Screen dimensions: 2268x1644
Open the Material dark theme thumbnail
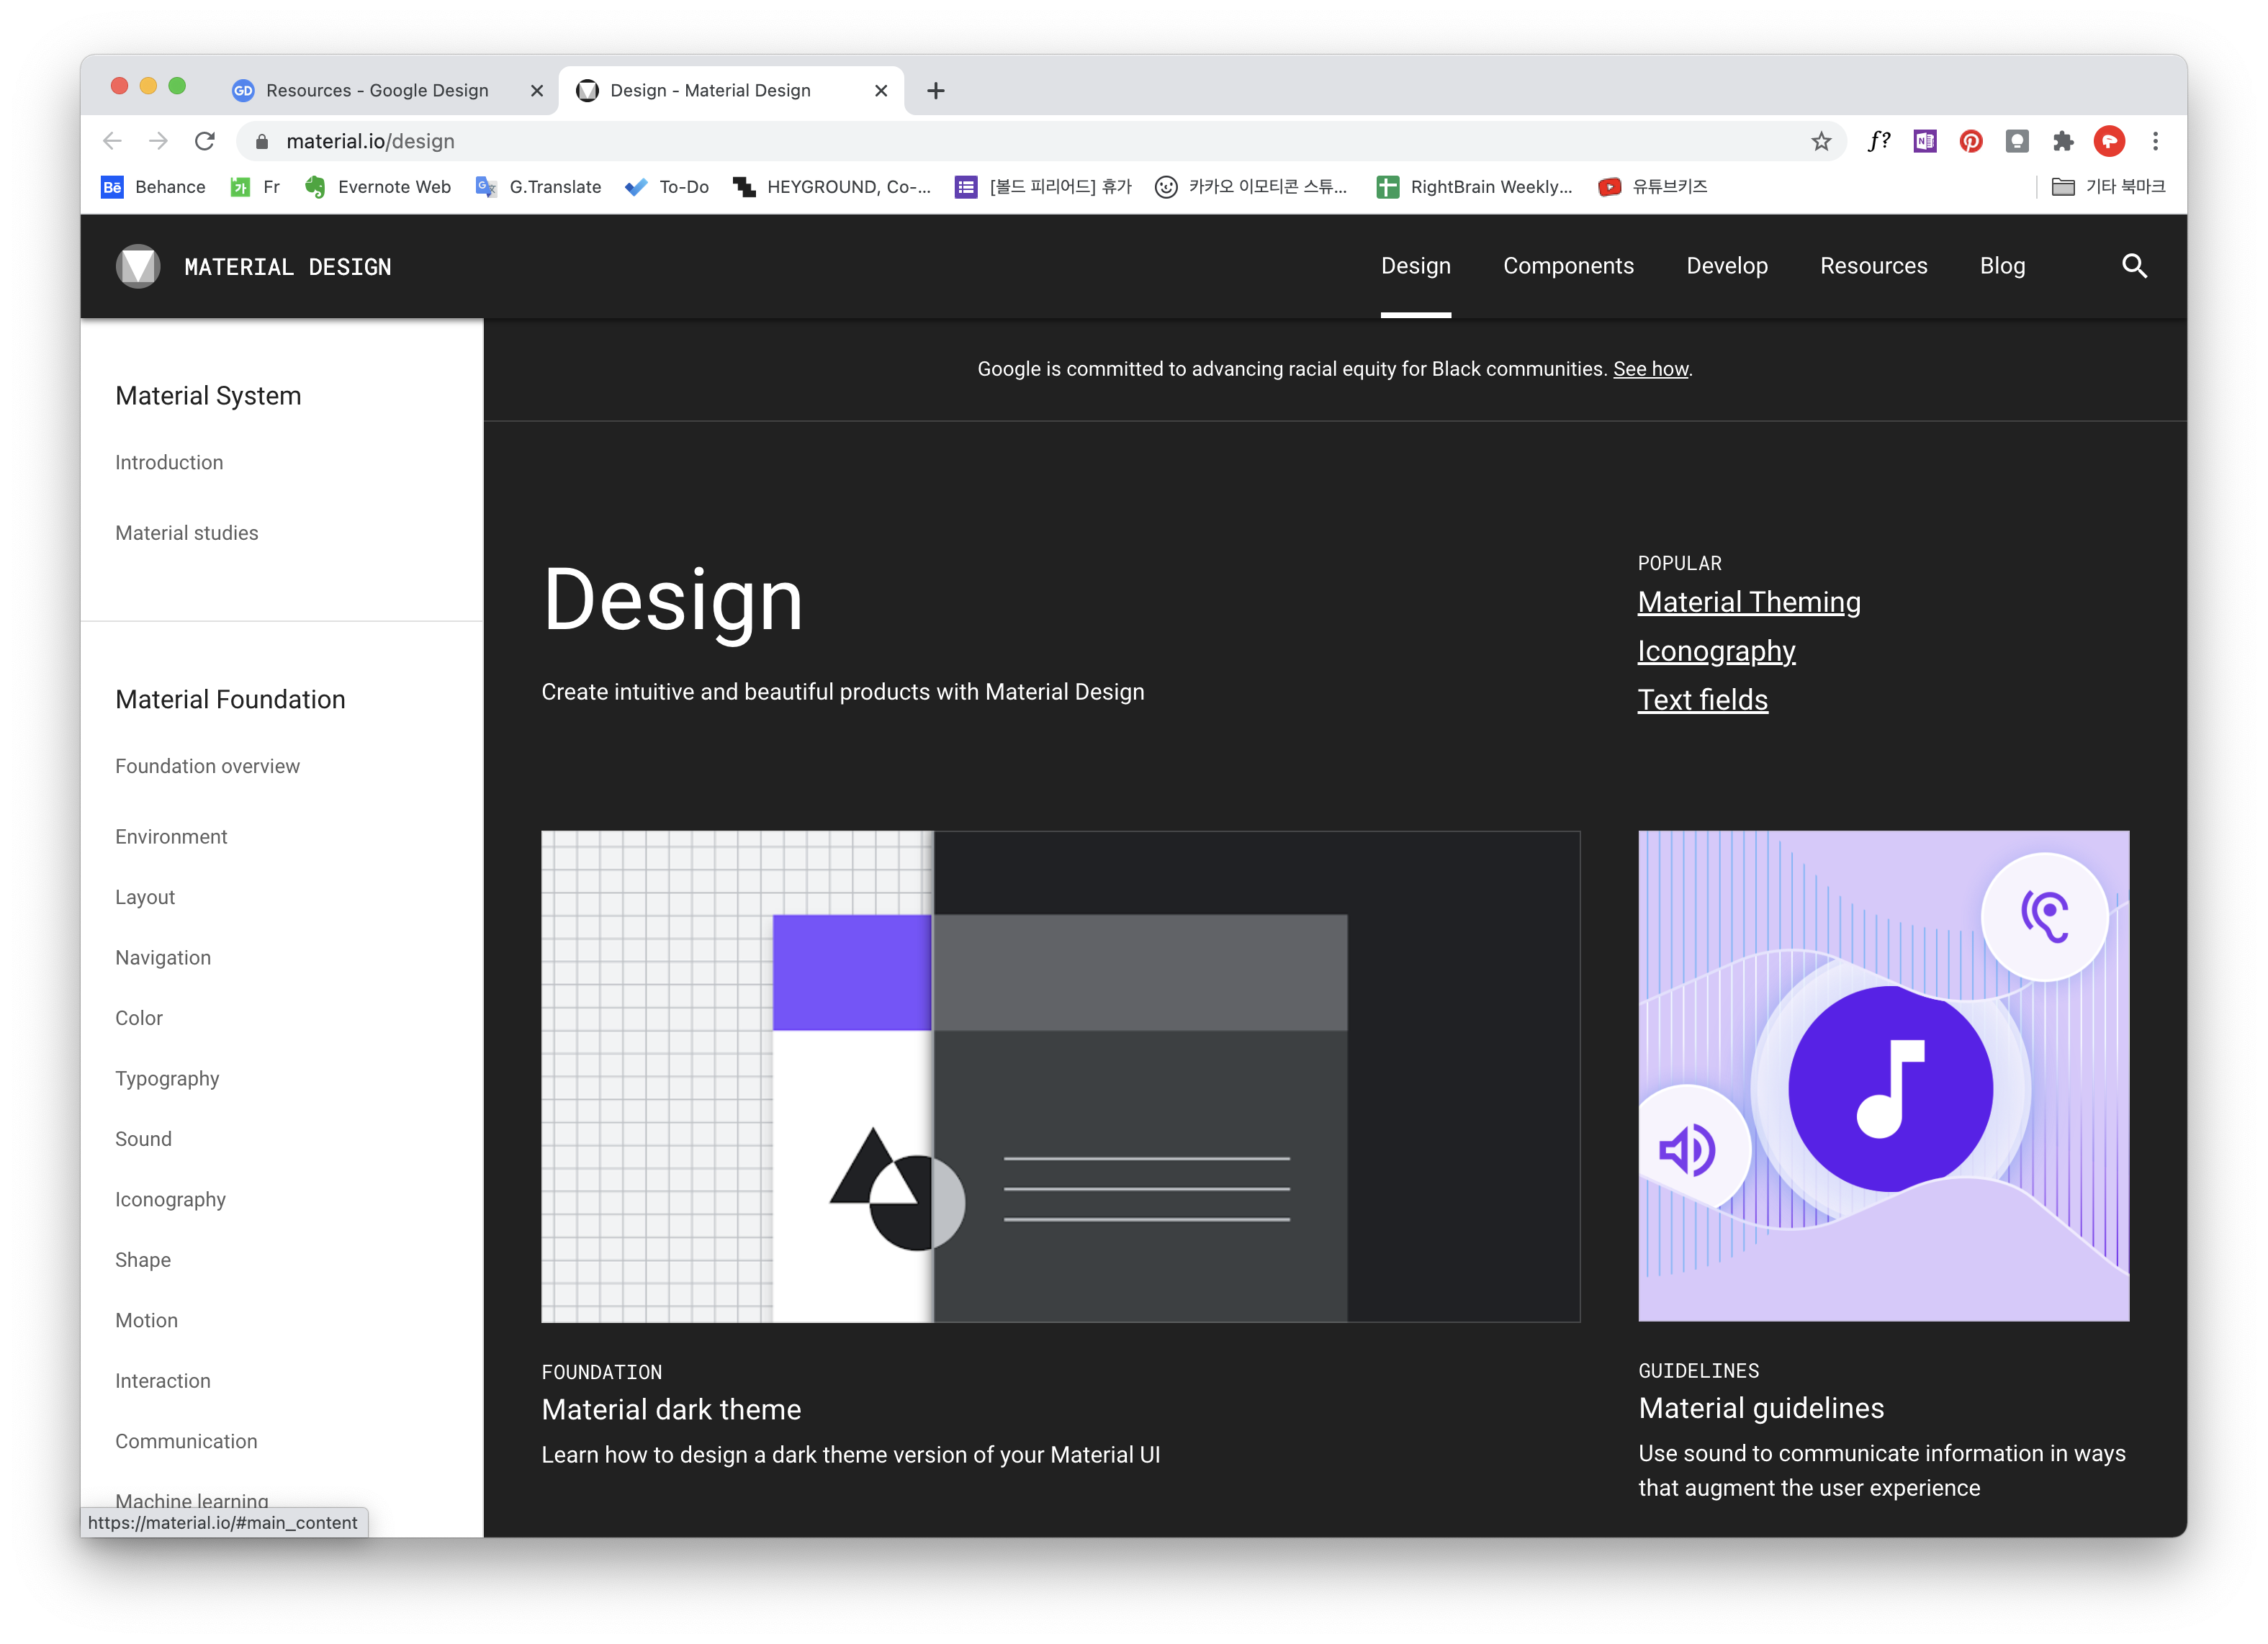coord(1060,1076)
